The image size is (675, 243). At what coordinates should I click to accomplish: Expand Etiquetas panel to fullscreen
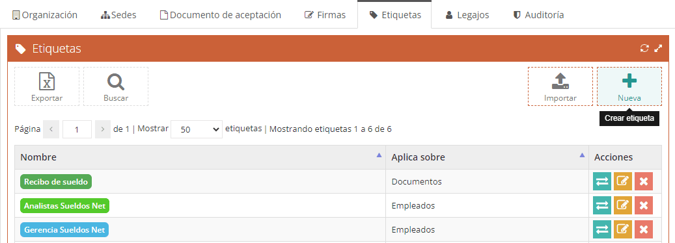pos(658,49)
